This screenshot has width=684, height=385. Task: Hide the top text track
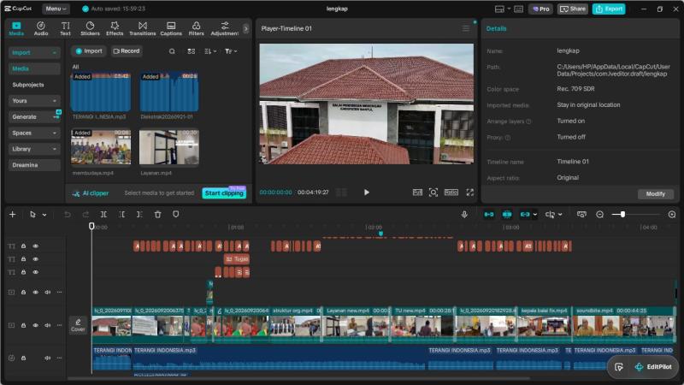tap(36, 246)
